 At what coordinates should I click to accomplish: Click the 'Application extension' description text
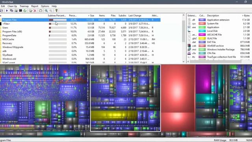pos(218,20)
